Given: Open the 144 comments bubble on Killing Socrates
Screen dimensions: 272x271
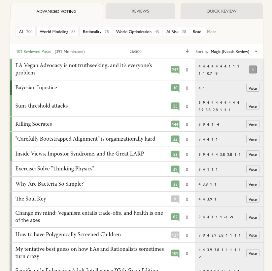Looking at the screenshot, I should (175, 124).
